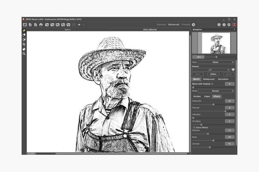Image resolution: width=259 pixels, height=172 pixels.
Task: Open the Mode dropdown showing Normal
Action: tap(216, 91)
